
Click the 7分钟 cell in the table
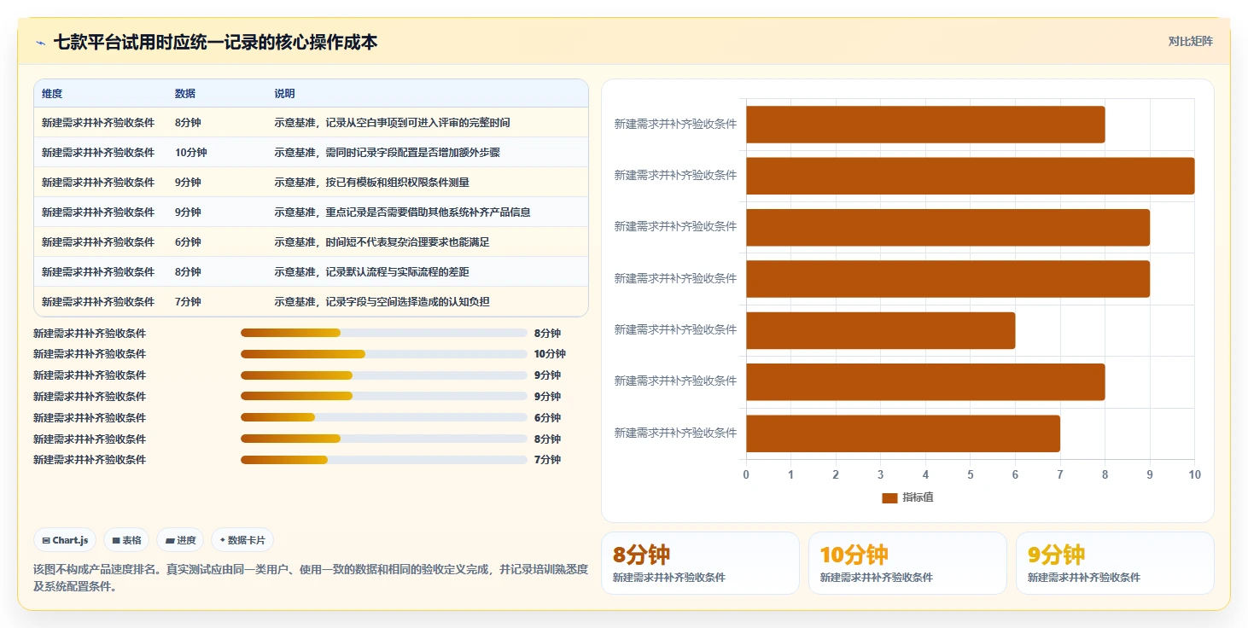point(188,302)
